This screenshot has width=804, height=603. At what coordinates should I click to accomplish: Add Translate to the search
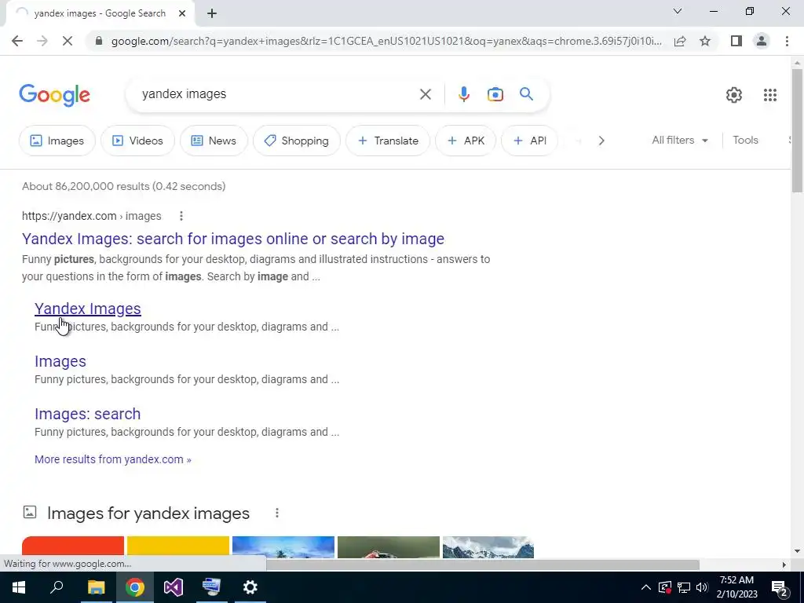tap(388, 141)
